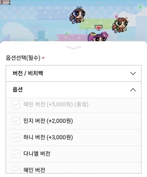Click the 옵션 header label

click(18, 90)
